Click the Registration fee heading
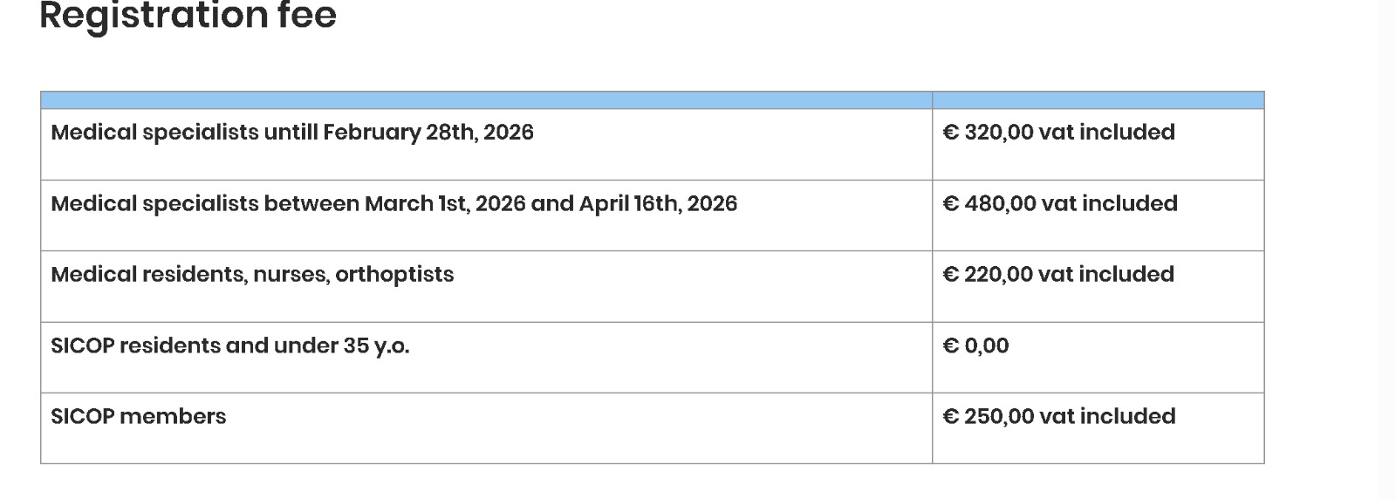Viewport: 1396px width, 499px height. tap(188, 16)
